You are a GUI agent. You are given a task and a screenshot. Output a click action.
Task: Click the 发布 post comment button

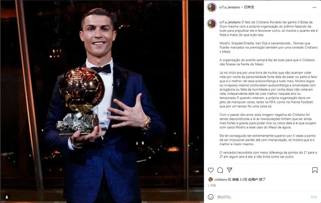tap(314, 197)
